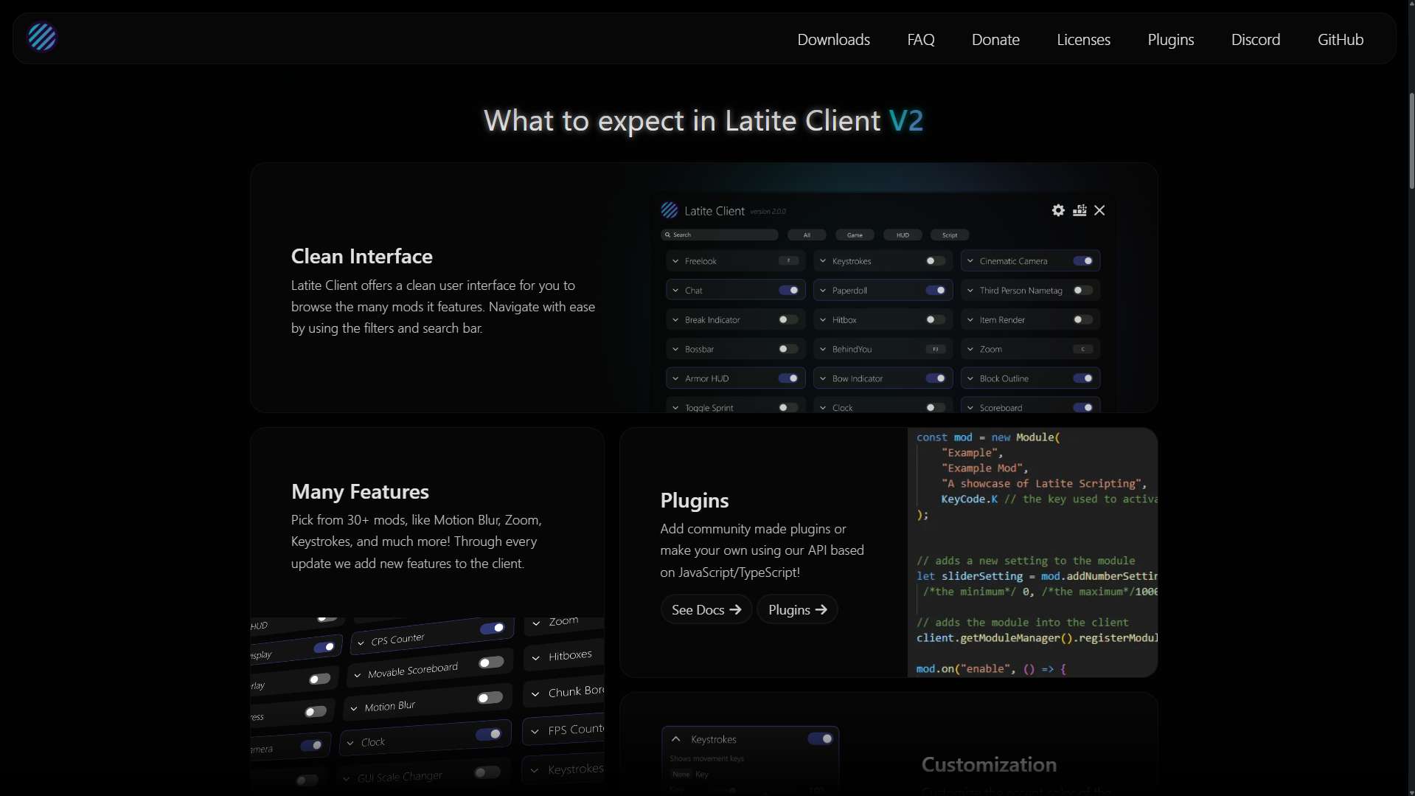
Task: Disable the Cinematic Camera toggle
Action: click(1082, 260)
